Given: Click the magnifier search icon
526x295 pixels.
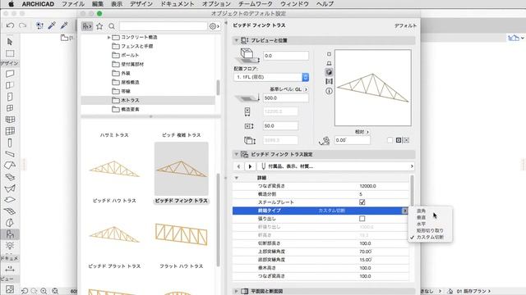Looking at the screenshot, I should (112, 26).
